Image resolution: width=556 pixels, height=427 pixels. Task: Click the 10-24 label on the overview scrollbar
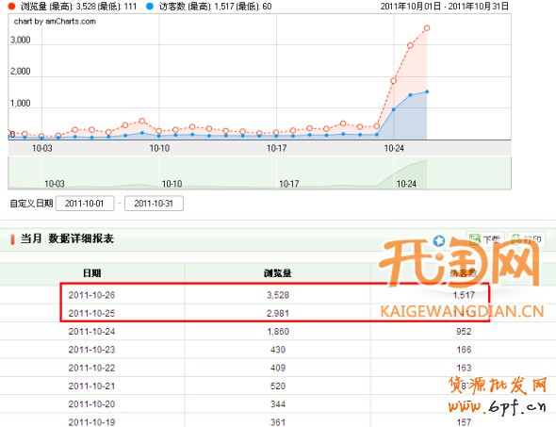pyautogui.click(x=406, y=184)
